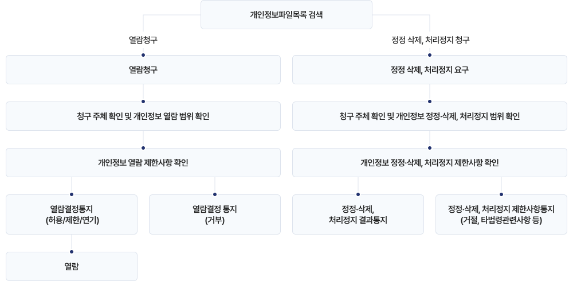The width and height of the screenshot is (573, 281).
Task: Click the final 열람 box
Action: coord(72,266)
